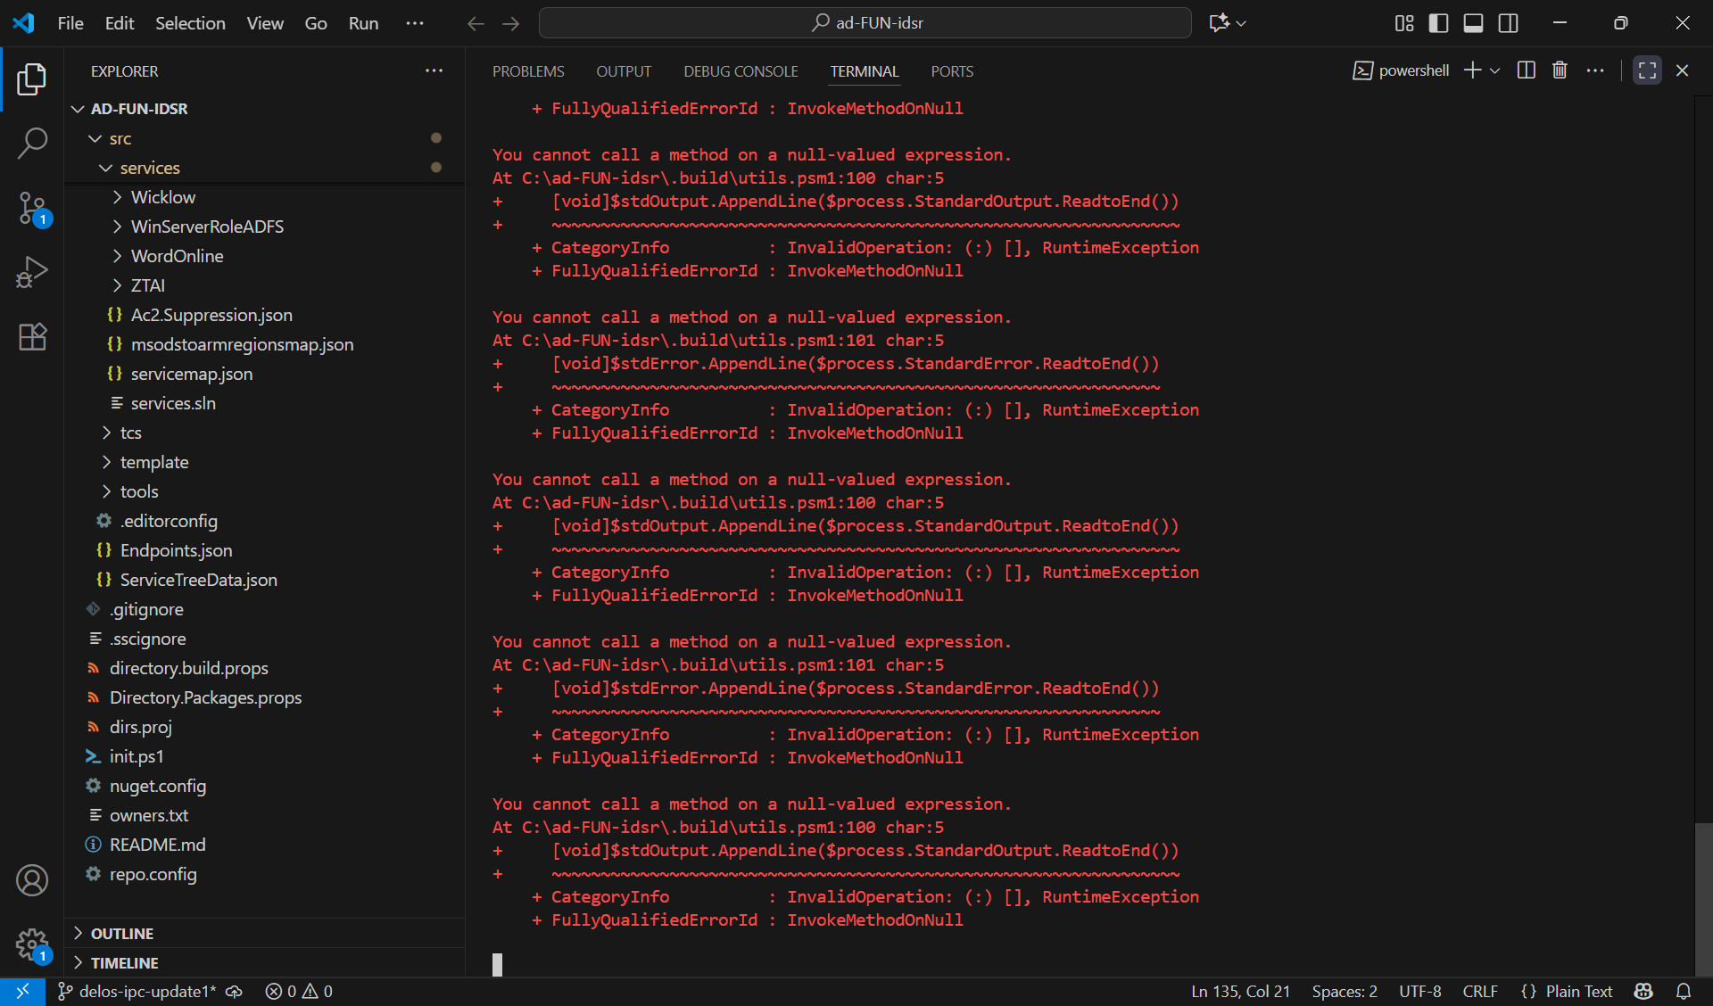The image size is (1713, 1006).
Task: Click the notifications bell in status bar
Action: pos(1684,991)
